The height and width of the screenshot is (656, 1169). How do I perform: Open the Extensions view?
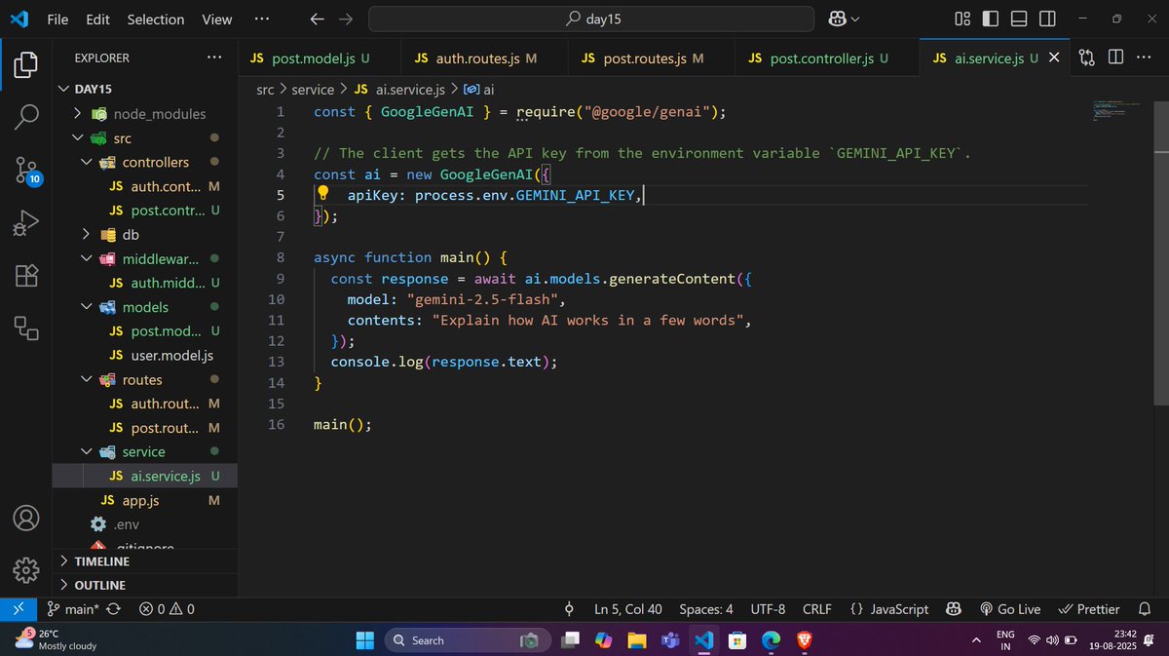click(26, 276)
